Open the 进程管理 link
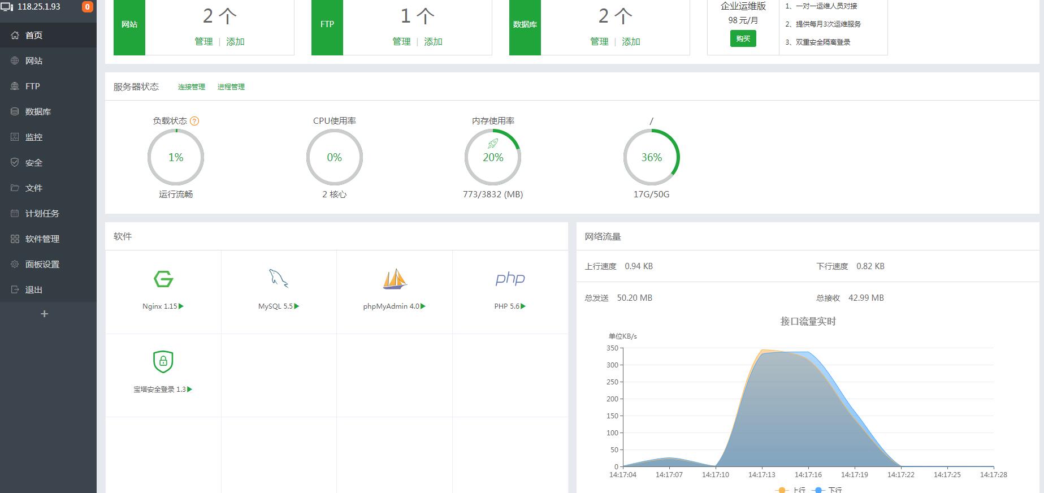Image resolution: width=1044 pixels, height=493 pixels. tap(231, 87)
